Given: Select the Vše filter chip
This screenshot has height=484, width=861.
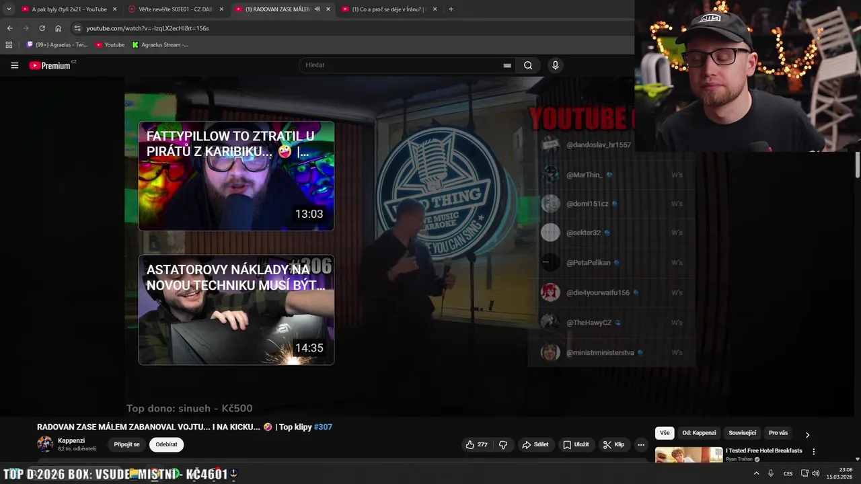Looking at the screenshot, I should 665,433.
